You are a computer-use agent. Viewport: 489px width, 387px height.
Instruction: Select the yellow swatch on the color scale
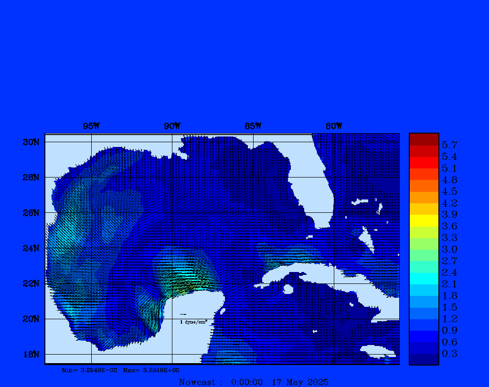(424, 220)
